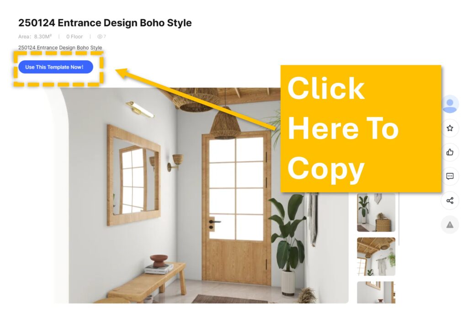This screenshot has width=468, height=329.
Task: Select the plant and basket thumbnail
Action: (x=376, y=212)
